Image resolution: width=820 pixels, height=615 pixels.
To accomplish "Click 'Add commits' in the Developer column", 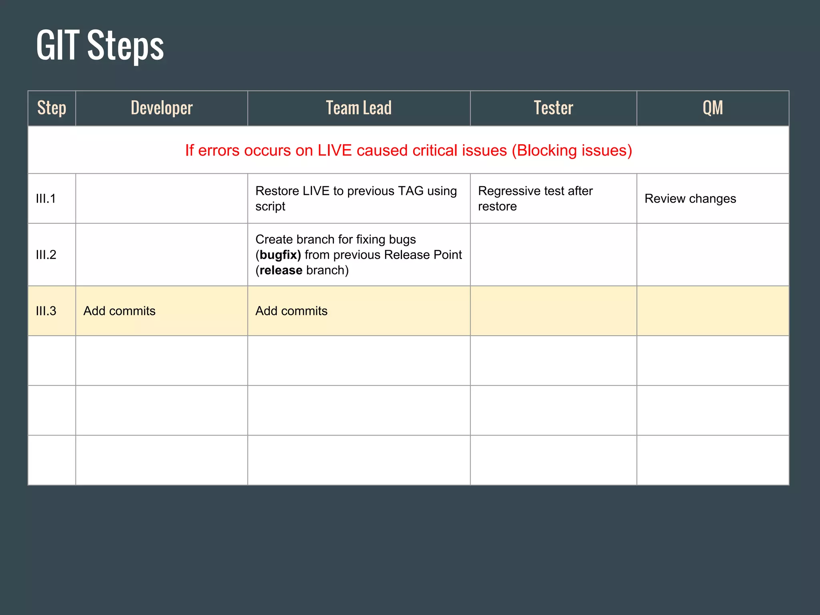I will tap(162, 311).
